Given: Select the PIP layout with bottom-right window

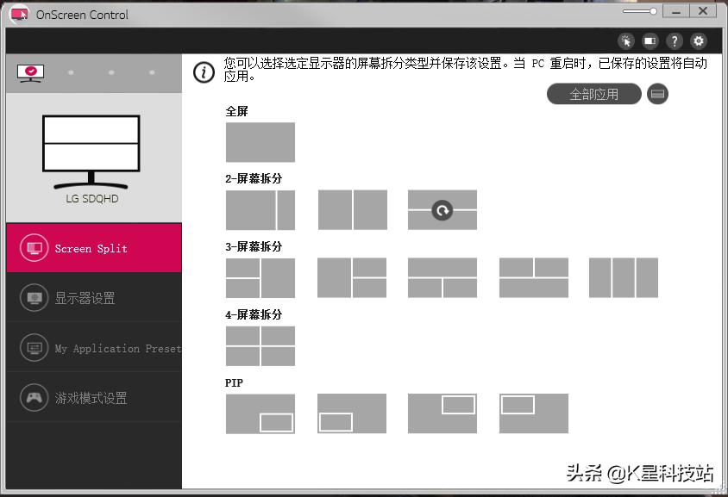Looking at the screenshot, I should point(260,413).
